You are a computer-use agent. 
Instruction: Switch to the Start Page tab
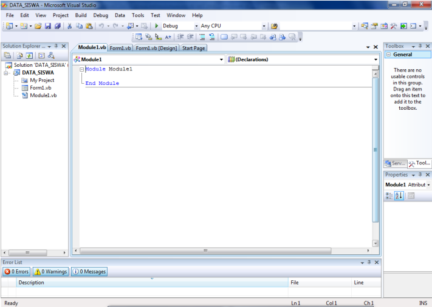(x=193, y=48)
